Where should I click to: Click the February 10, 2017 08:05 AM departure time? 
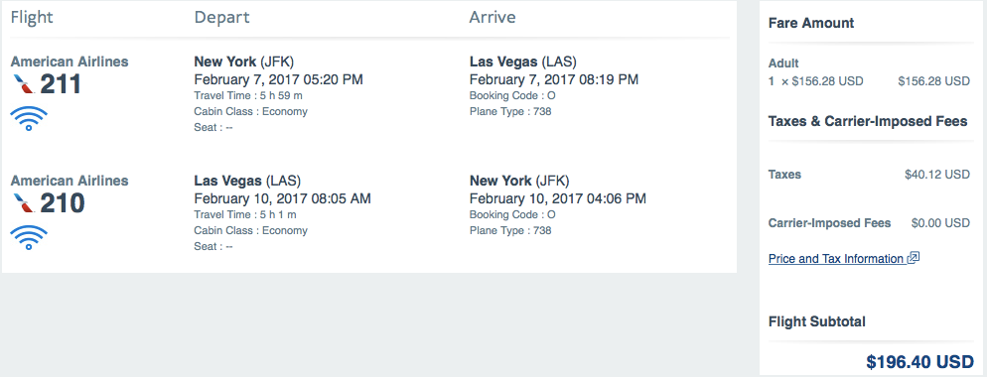(x=283, y=198)
